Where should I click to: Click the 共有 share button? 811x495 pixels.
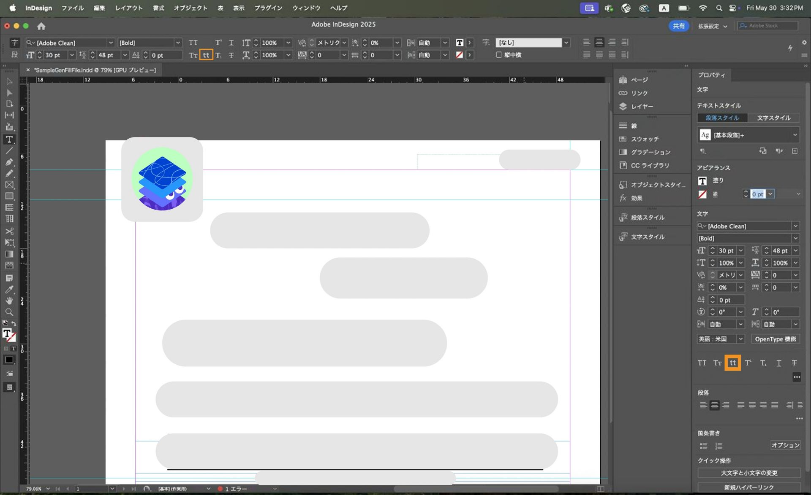(678, 26)
